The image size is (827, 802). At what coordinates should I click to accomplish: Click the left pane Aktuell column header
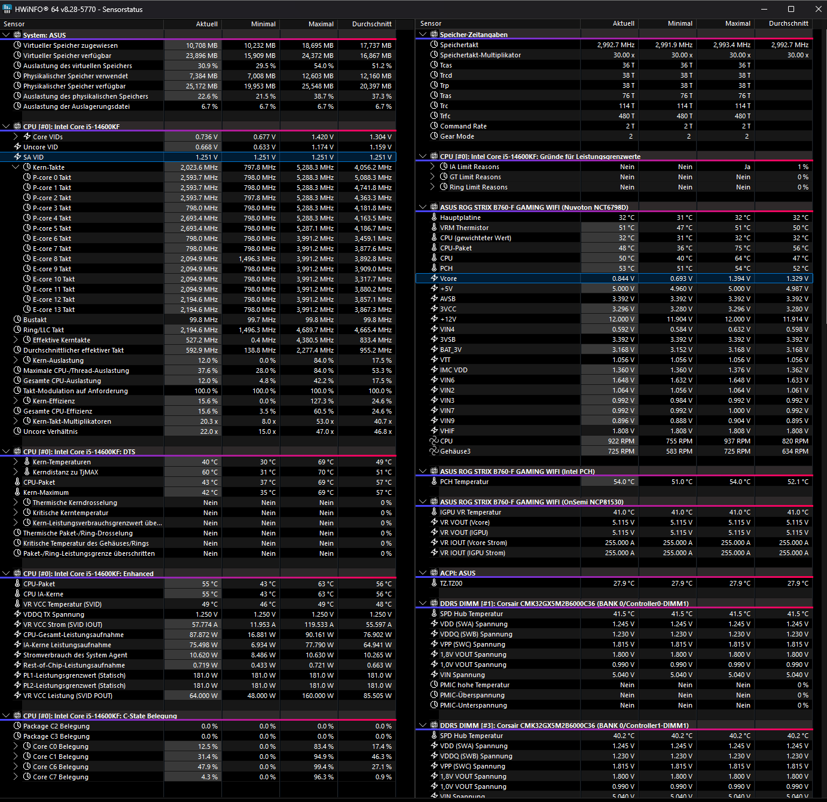click(x=192, y=24)
